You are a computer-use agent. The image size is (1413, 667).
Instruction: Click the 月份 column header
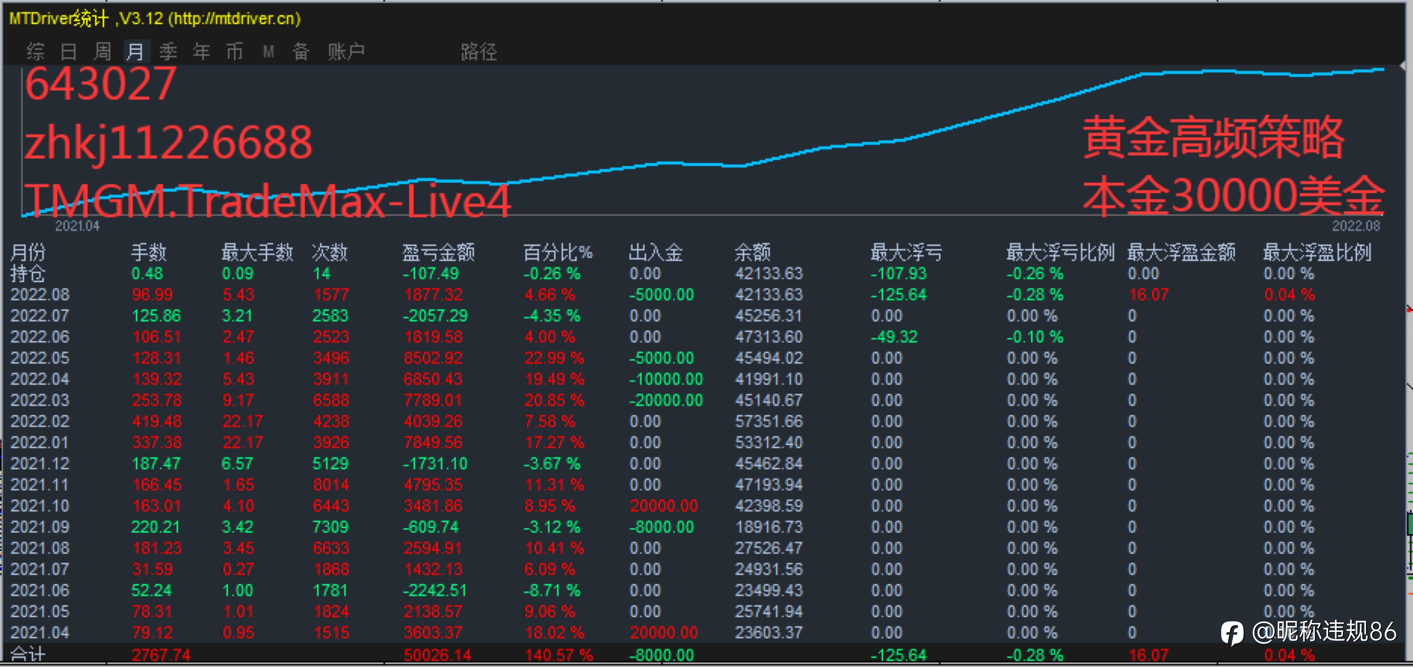coord(28,253)
